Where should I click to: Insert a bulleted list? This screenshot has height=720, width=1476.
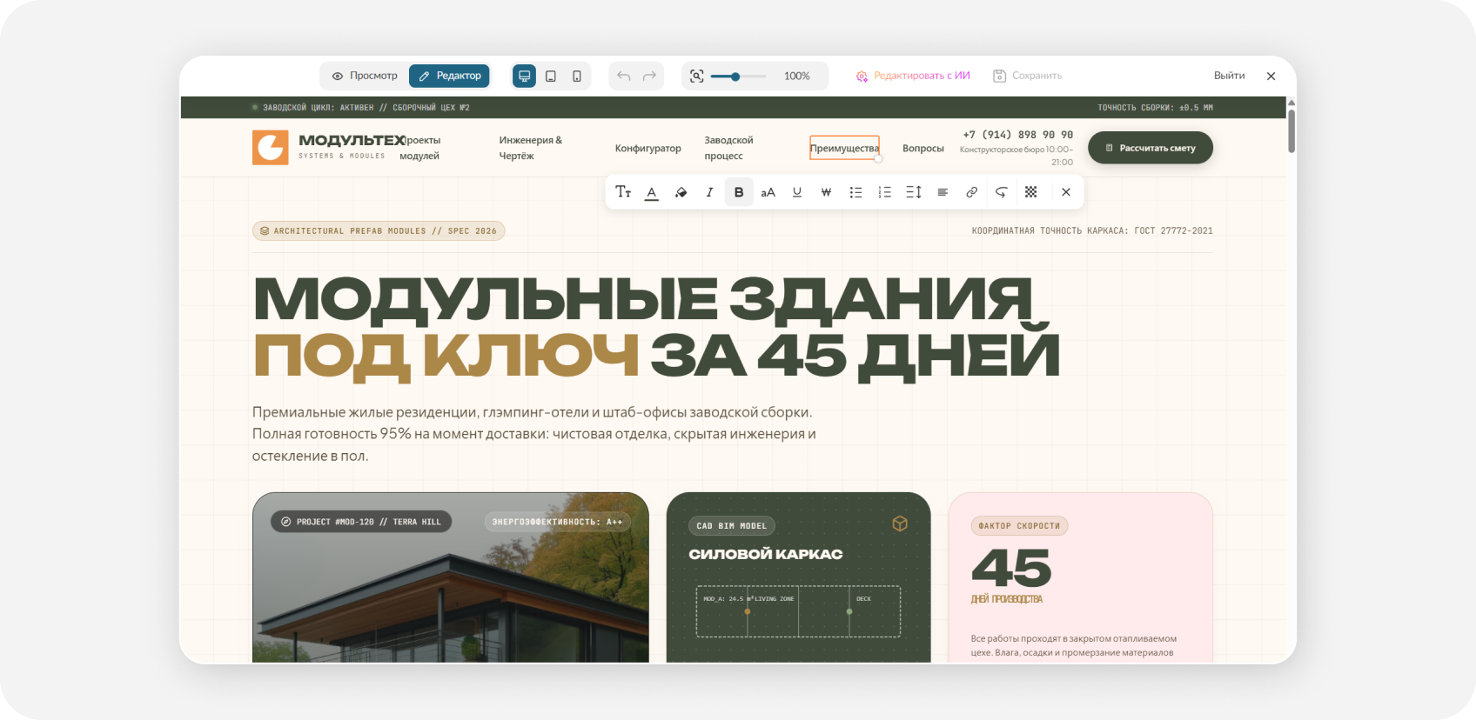tap(855, 192)
